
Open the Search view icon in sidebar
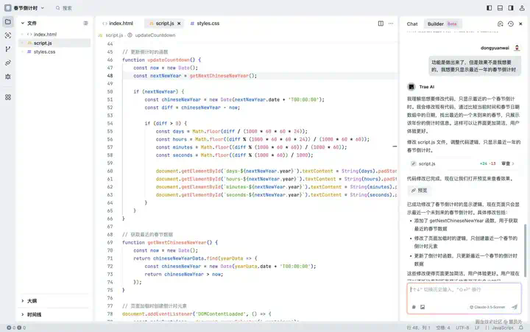[8, 35]
